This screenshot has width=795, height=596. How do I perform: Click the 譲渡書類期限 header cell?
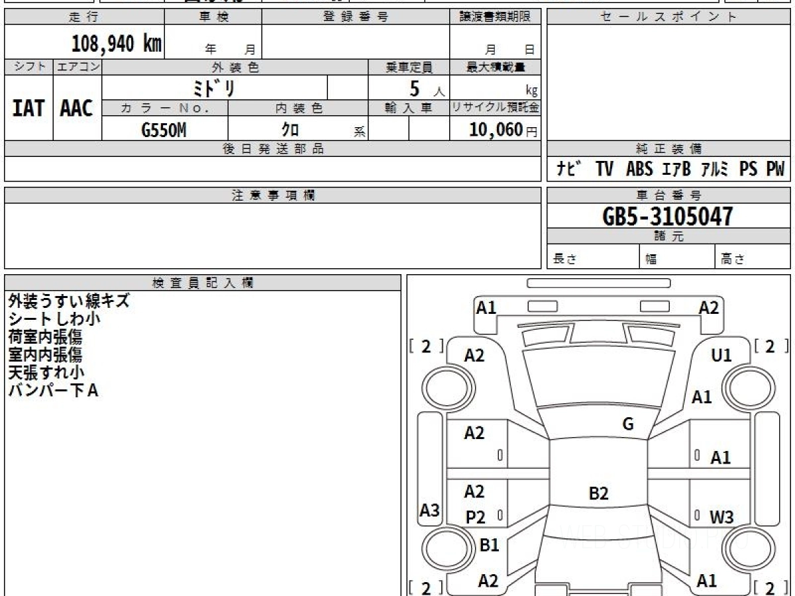tap(495, 17)
